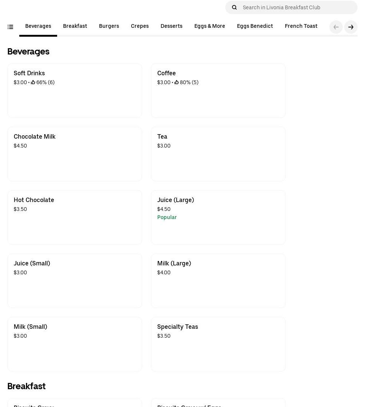Open the Specialty Teas item
365x407 pixels.
(x=218, y=344)
